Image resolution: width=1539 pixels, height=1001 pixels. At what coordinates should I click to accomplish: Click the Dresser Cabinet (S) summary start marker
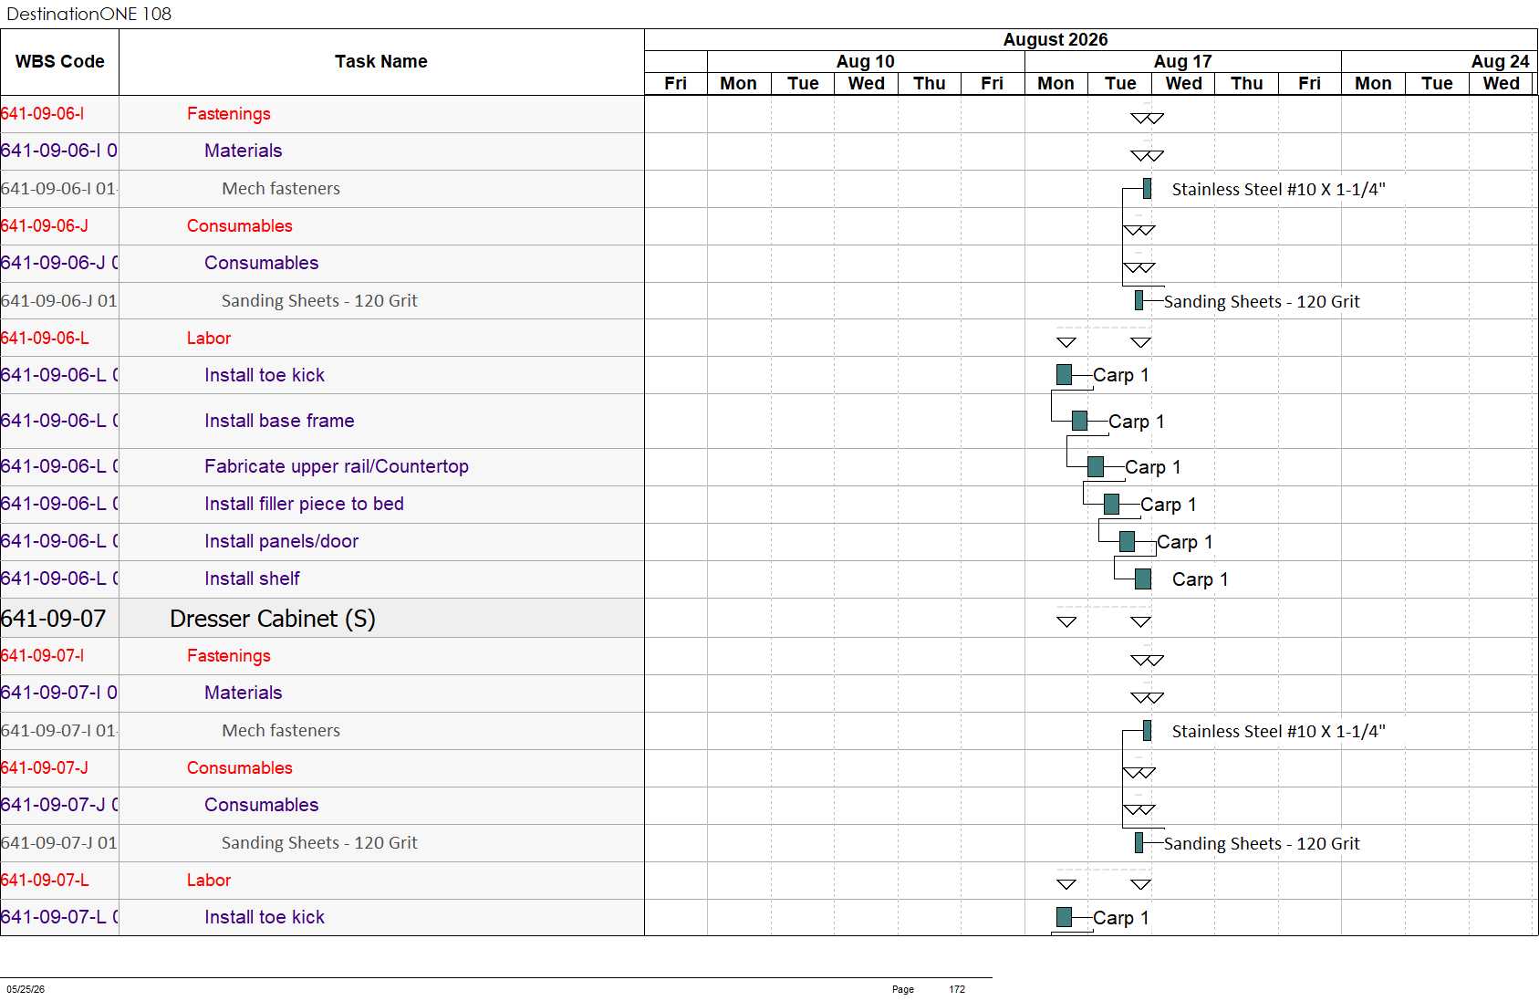[x=1066, y=622]
